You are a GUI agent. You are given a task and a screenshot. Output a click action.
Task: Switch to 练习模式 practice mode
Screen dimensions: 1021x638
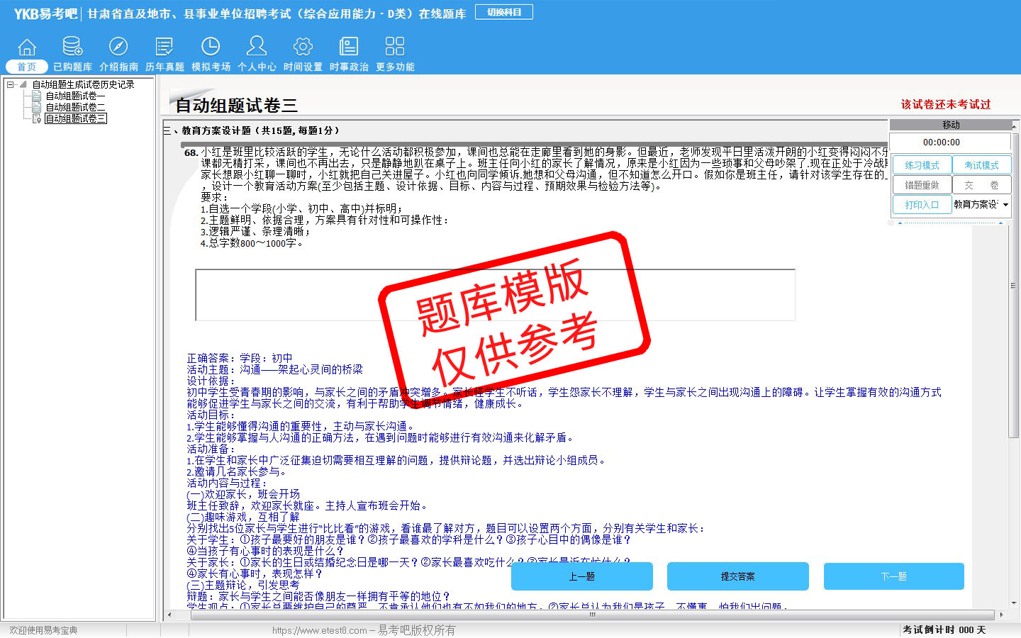pos(922,165)
